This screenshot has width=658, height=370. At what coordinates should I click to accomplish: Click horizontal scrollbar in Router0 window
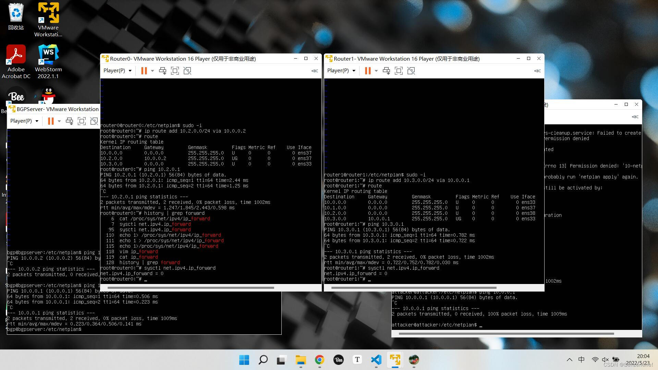pos(191,288)
